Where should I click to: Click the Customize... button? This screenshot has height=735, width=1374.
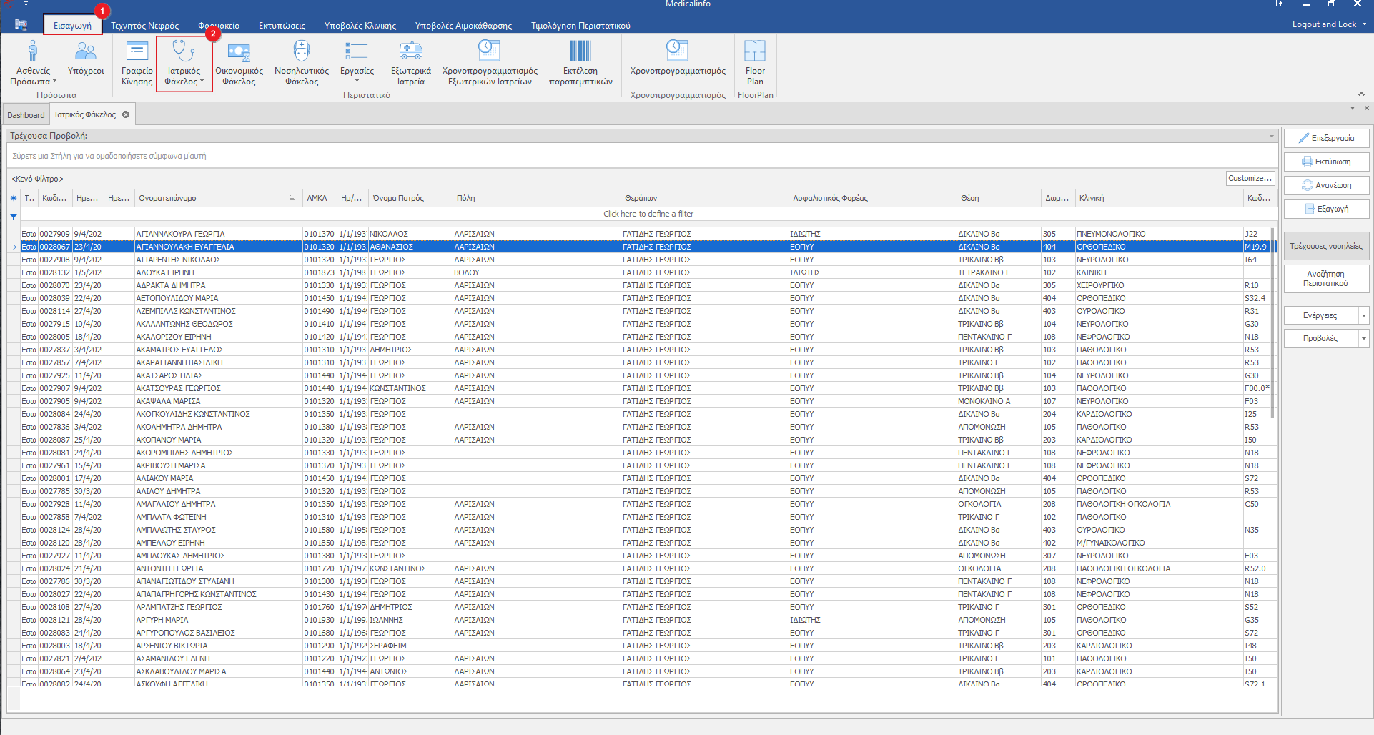[x=1250, y=178]
